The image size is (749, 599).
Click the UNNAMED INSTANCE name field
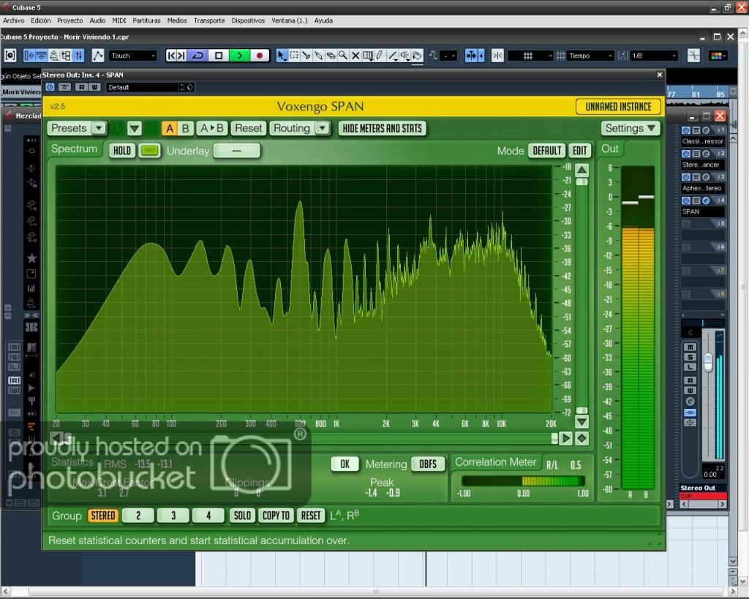[x=618, y=107]
